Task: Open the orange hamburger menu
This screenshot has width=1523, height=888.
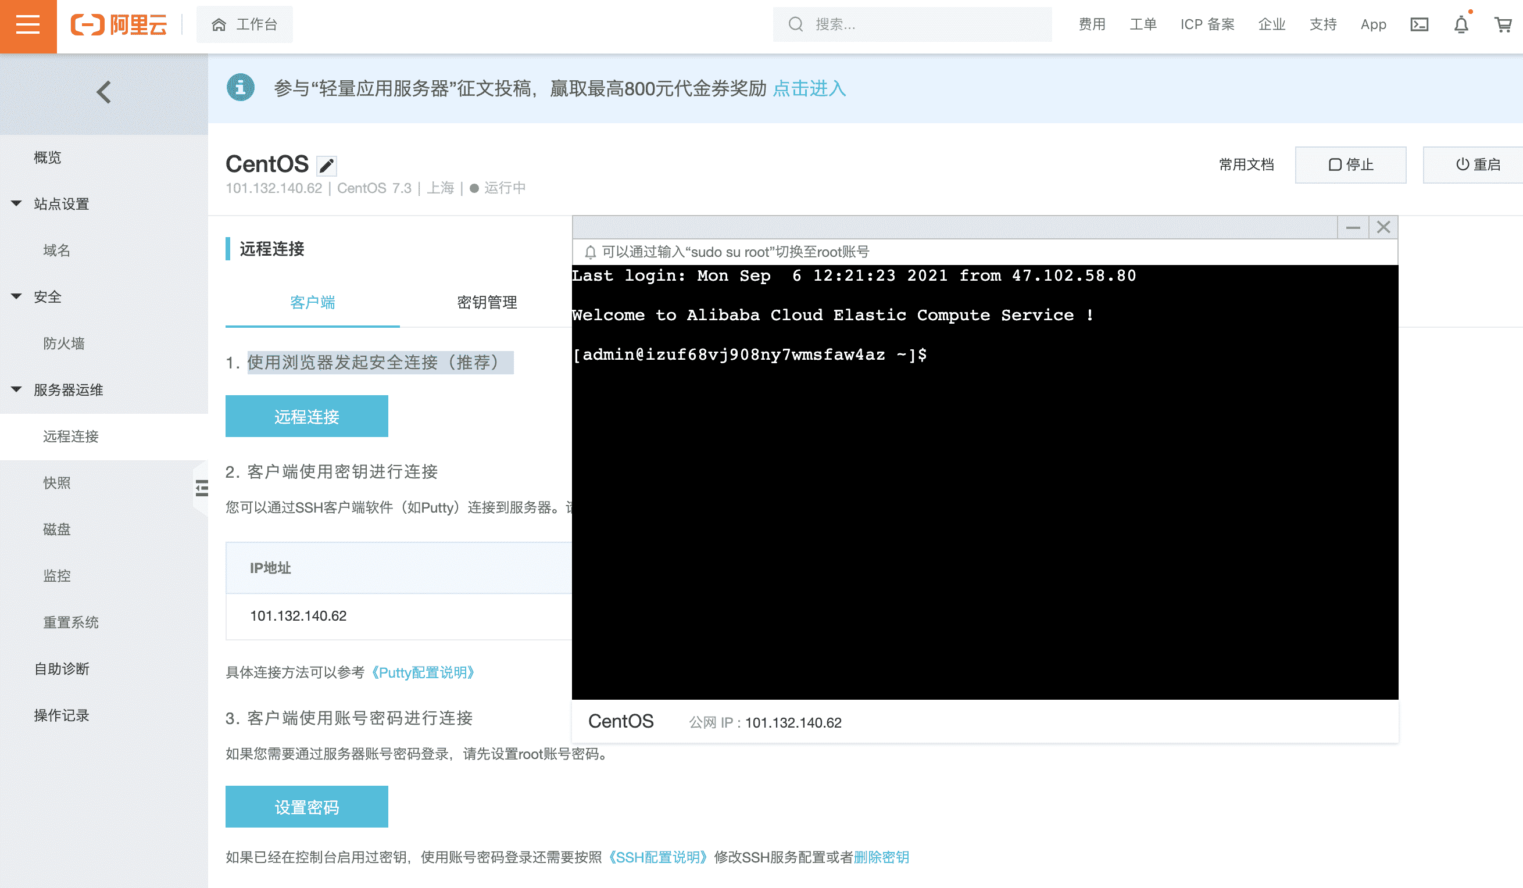Action: (x=28, y=26)
